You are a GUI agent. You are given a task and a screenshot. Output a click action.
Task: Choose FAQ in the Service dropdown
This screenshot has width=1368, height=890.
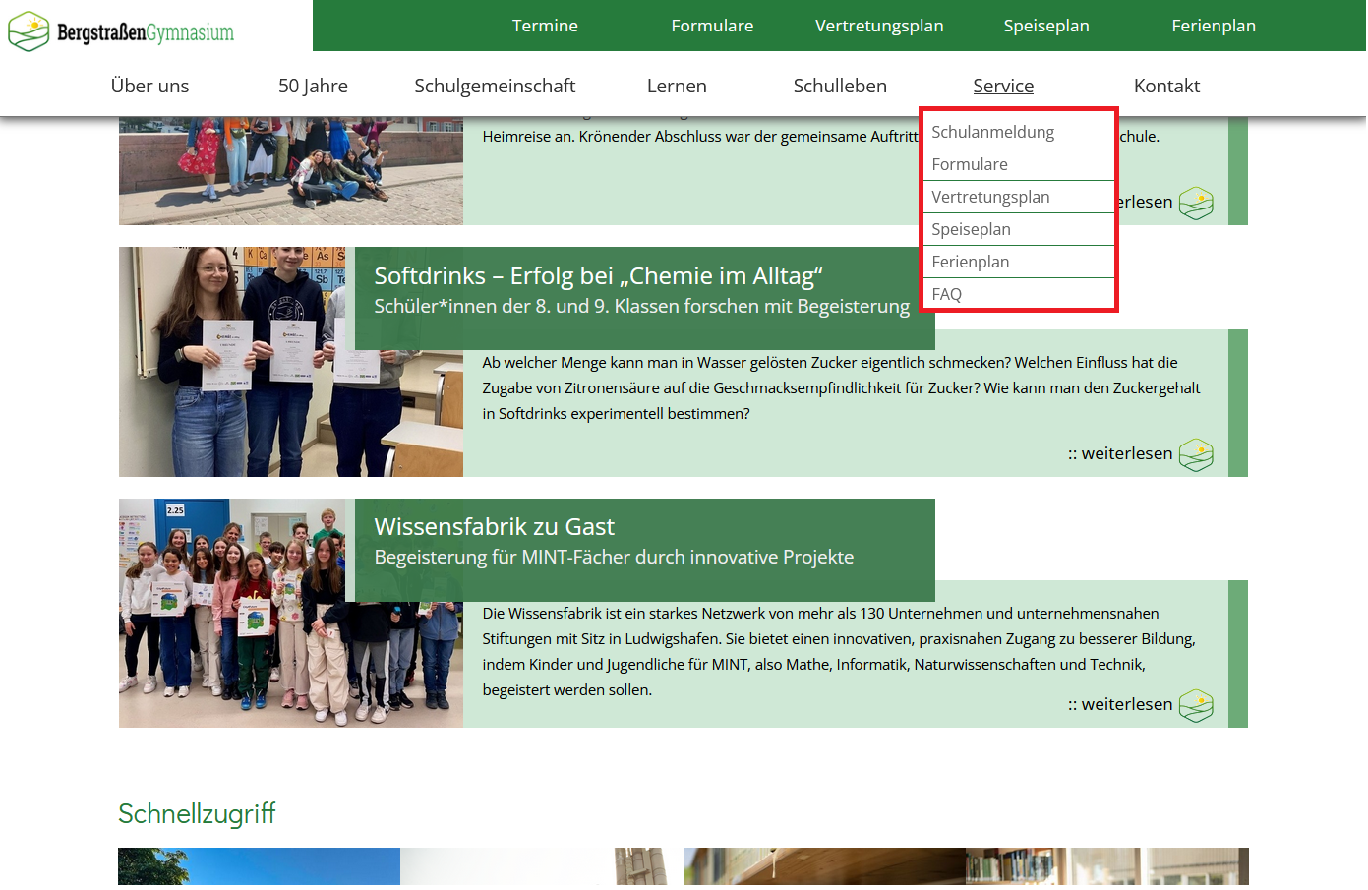click(x=946, y=294)
